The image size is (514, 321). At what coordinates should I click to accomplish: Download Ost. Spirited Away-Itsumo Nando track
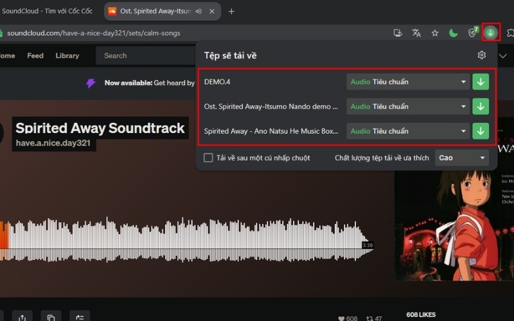481,107
